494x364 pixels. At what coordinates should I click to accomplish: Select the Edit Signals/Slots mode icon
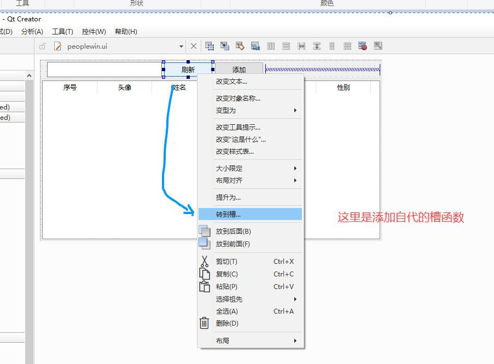click(x=225, y=46)
